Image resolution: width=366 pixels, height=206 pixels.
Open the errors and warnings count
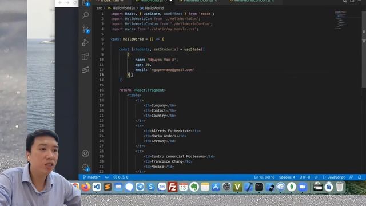coord(121,177)
